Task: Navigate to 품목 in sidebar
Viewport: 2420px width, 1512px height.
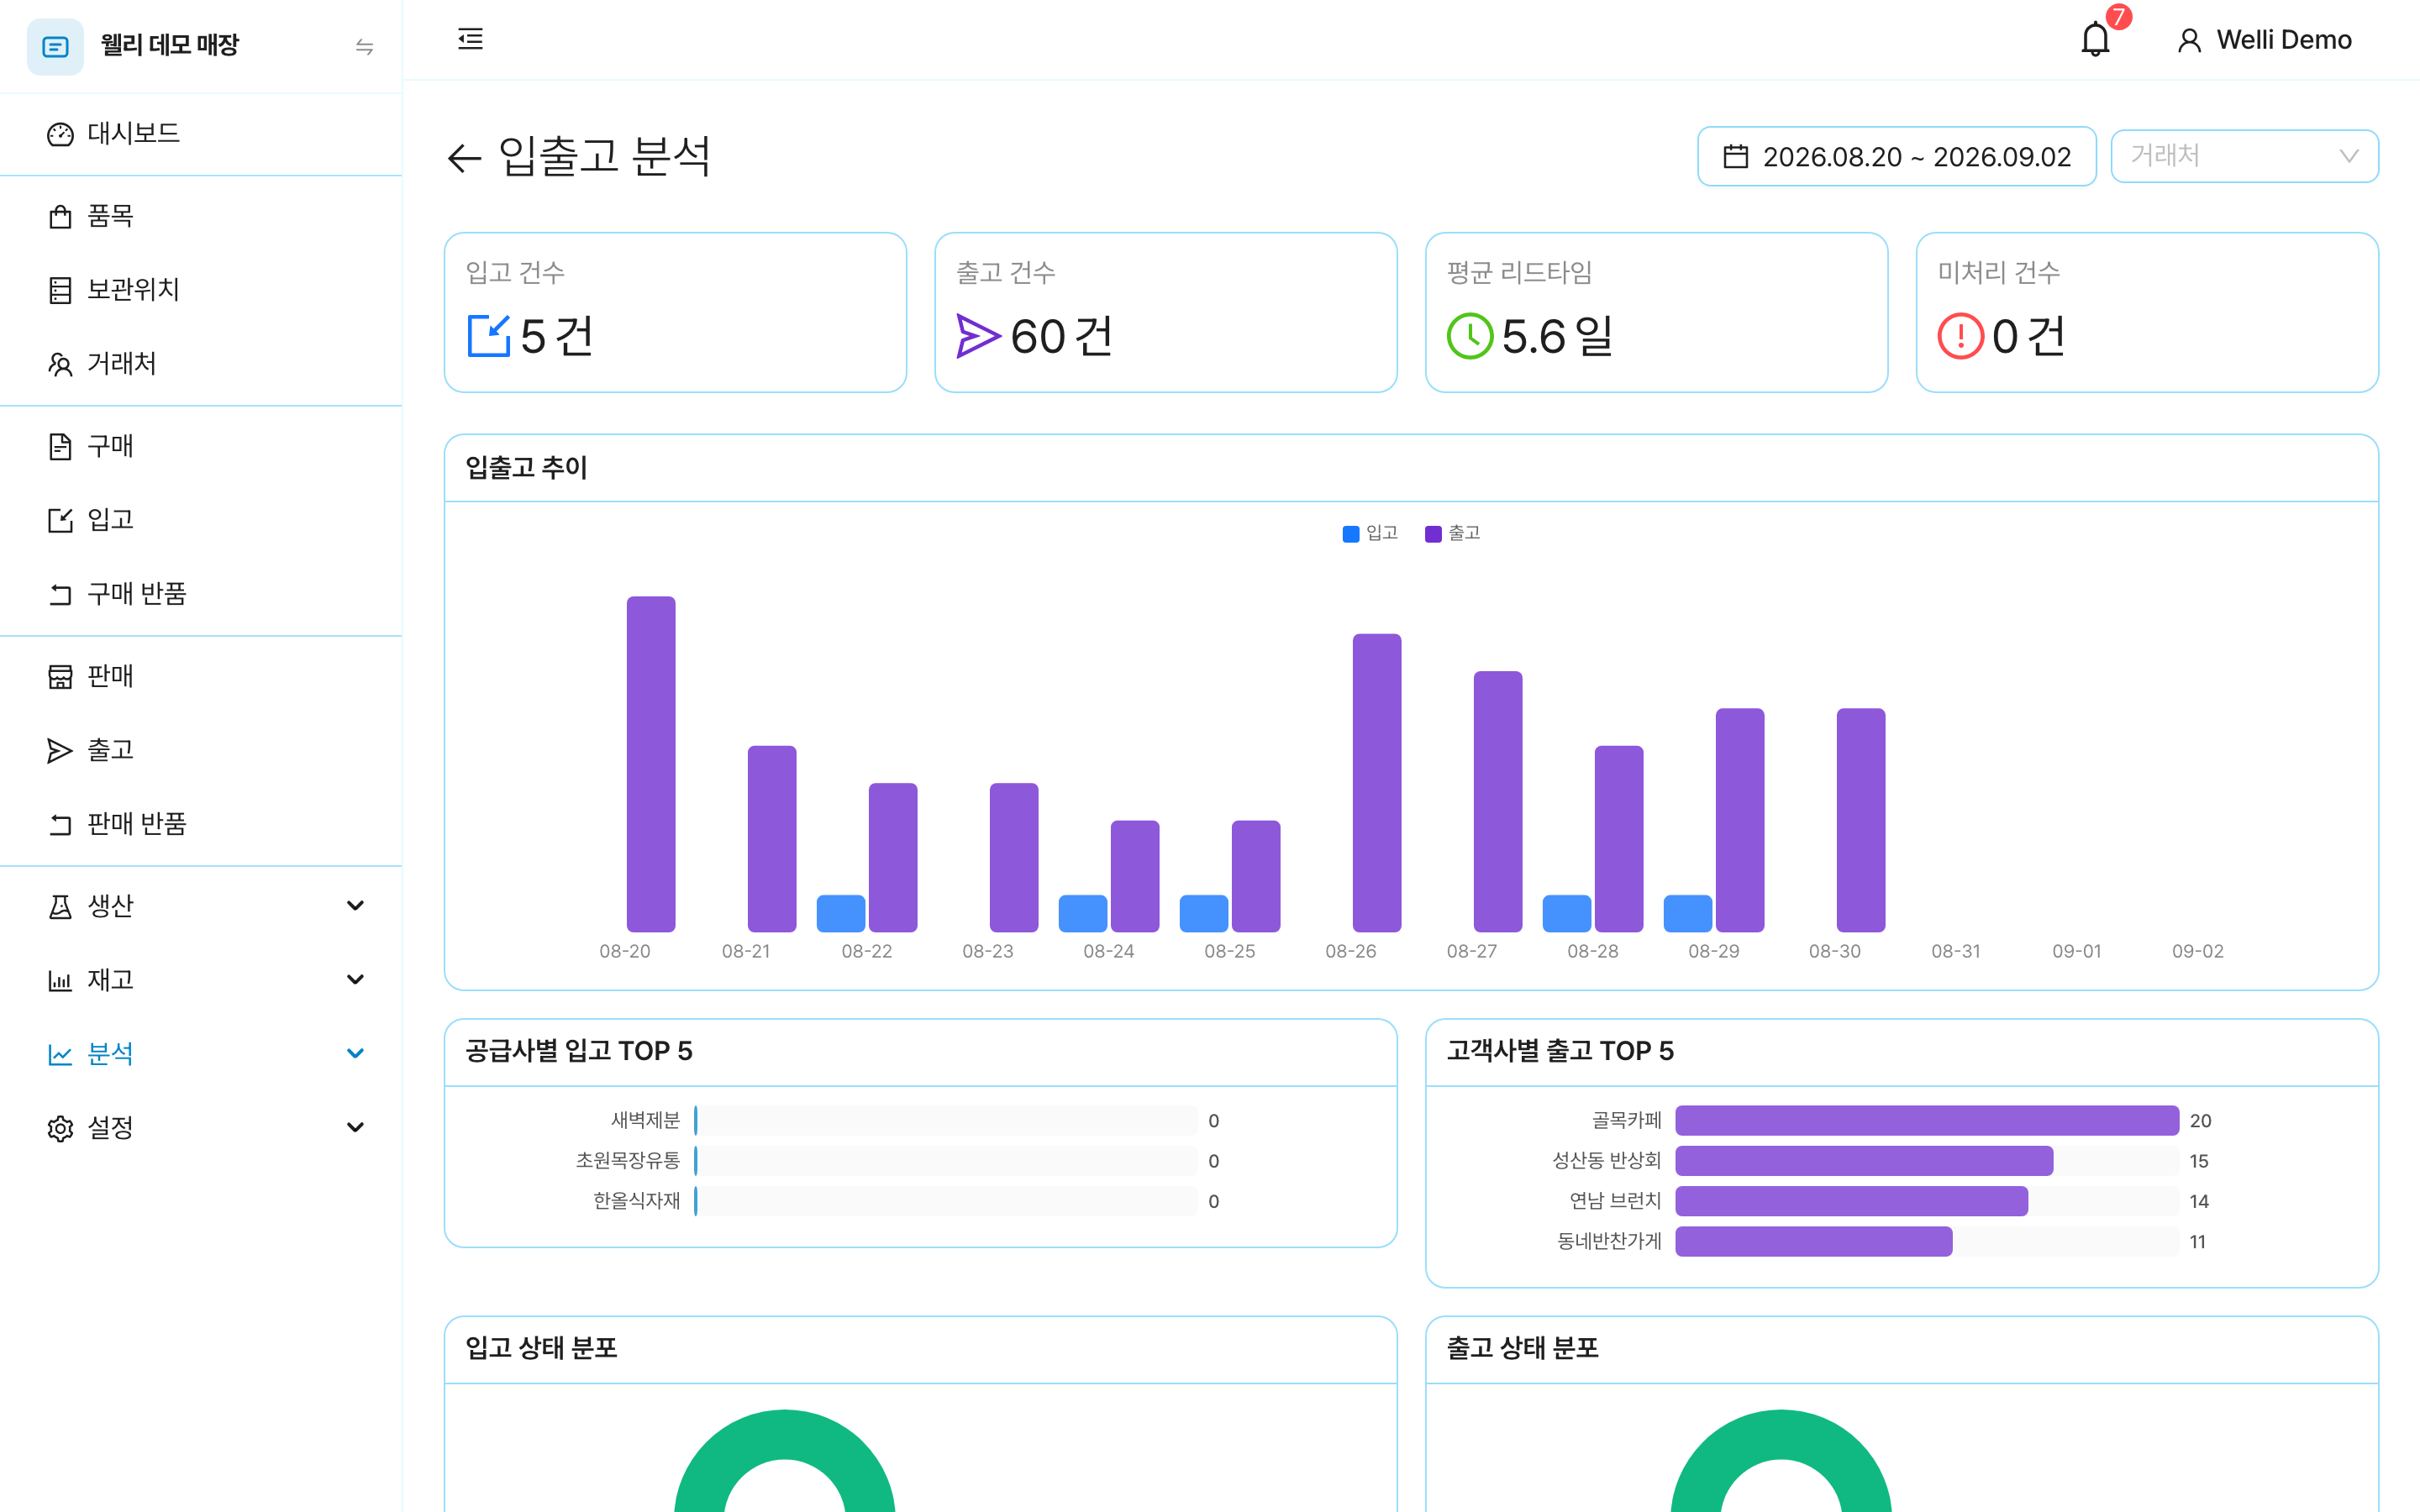Action: click(201, 216)
